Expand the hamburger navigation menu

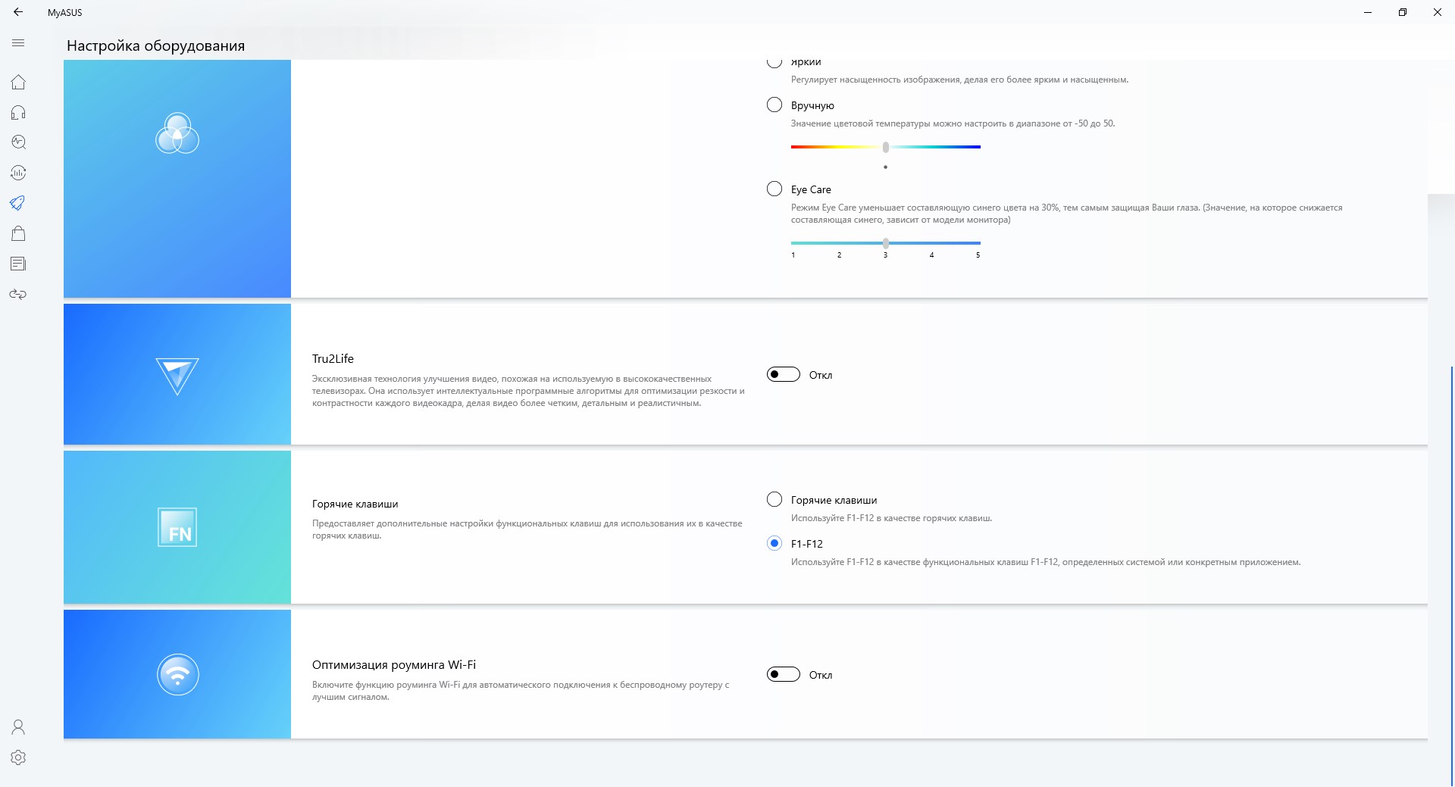[x=18, y=43]
